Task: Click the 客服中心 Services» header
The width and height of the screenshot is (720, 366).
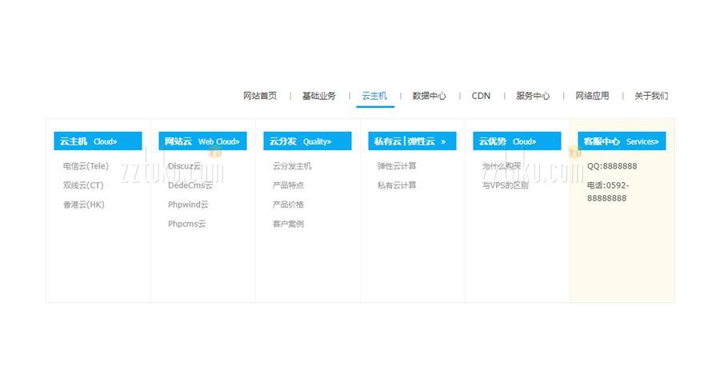Action: pyautogui.click(x=622, y=141)
